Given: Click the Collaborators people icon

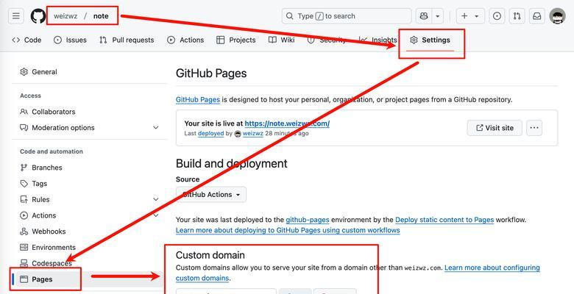Looking at the screenshot, I should coord(24,112).
